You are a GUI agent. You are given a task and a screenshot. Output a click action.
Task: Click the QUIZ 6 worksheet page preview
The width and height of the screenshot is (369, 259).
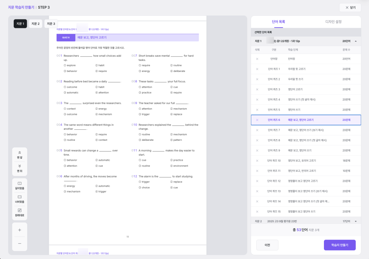point(128,133)
